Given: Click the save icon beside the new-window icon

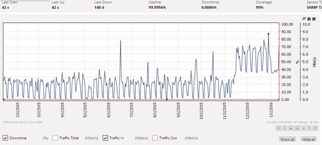Looking at the screenshot, I should [309, 19].
